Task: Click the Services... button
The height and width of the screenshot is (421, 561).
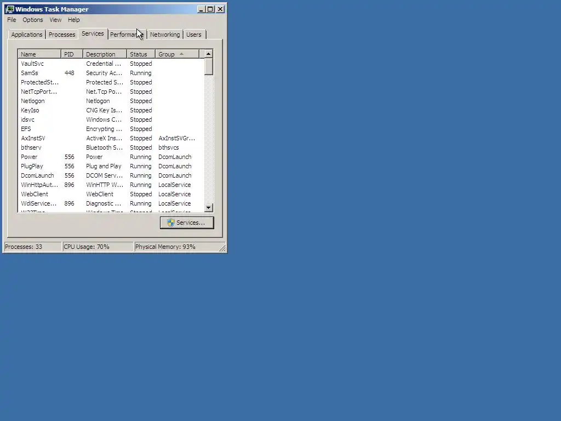Action: (187, 223)
